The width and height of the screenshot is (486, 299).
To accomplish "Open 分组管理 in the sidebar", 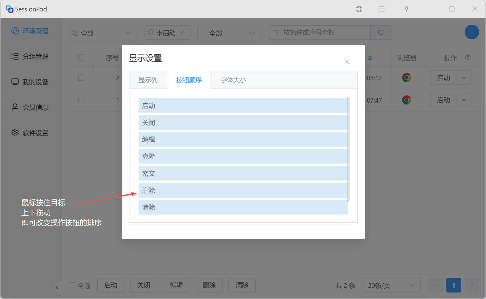I will 30,56.
